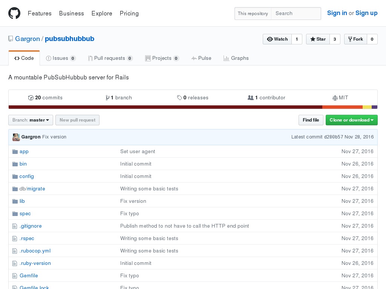Open the Features menu item
This screenshot has width=386, height=289.
[40, 14]
